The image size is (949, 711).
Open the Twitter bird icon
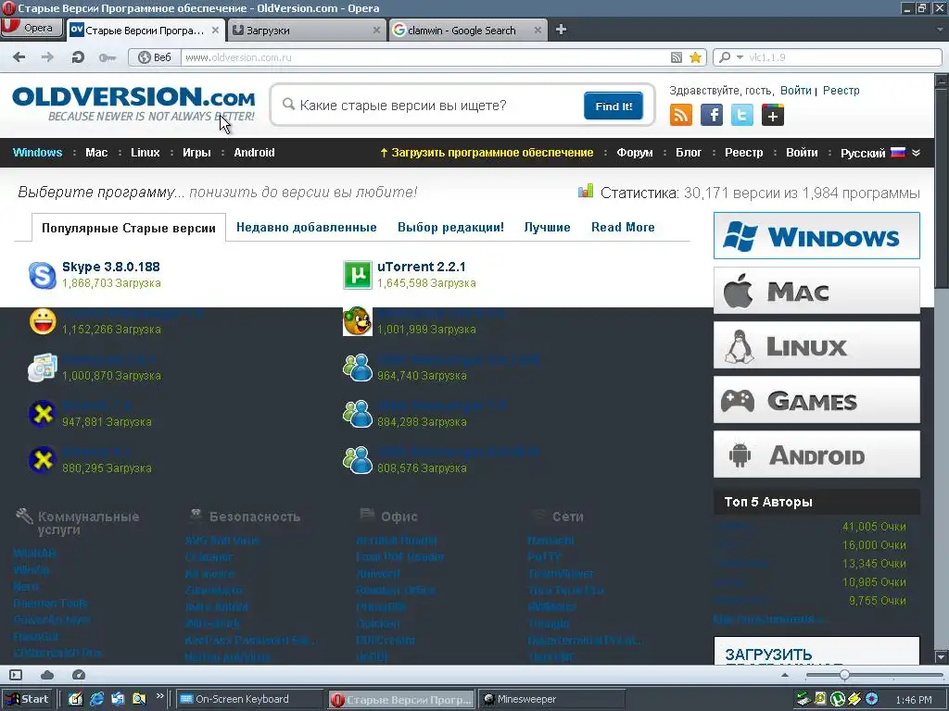(742, 115)
